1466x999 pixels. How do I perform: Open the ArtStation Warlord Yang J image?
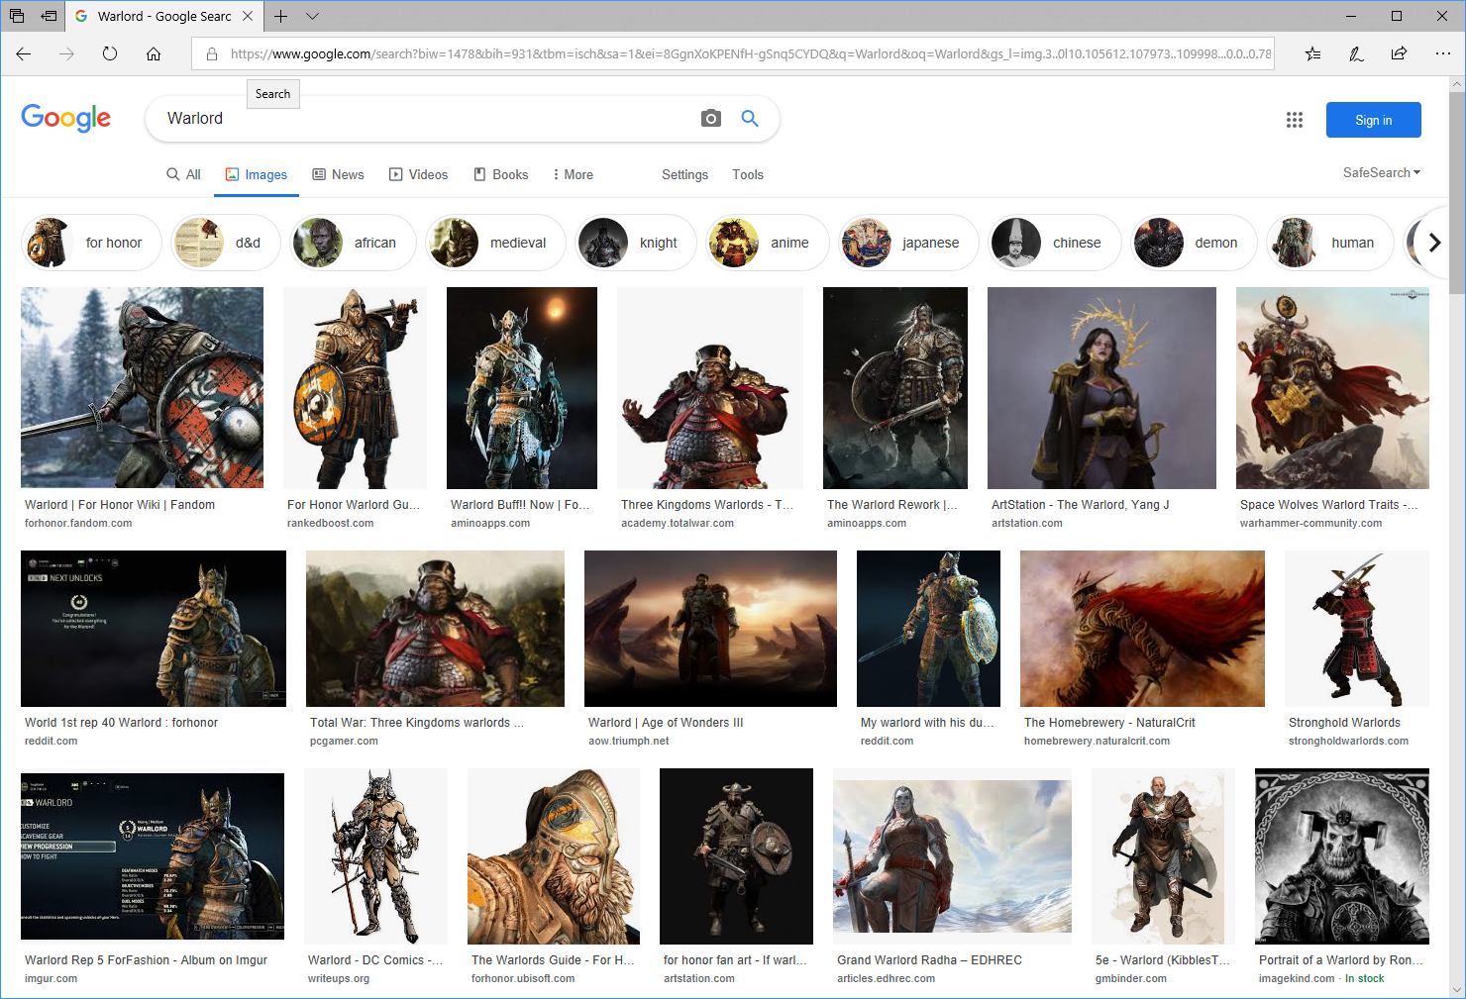[1100, 388]
